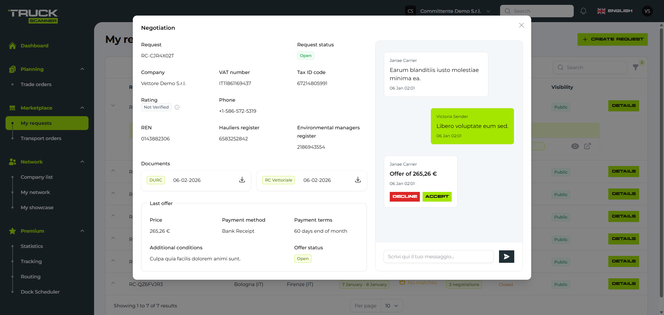Download the DURC document

click(242, 180)
